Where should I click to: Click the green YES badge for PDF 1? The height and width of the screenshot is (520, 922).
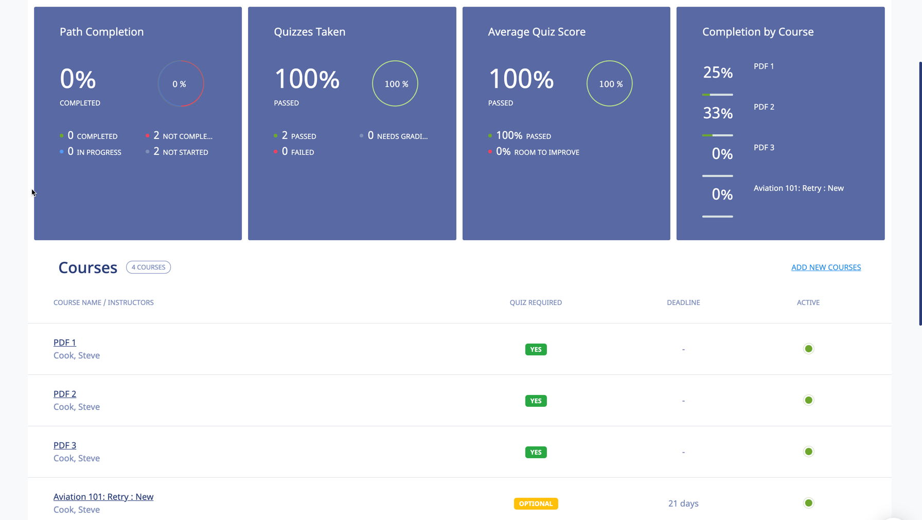pos(536,349)
